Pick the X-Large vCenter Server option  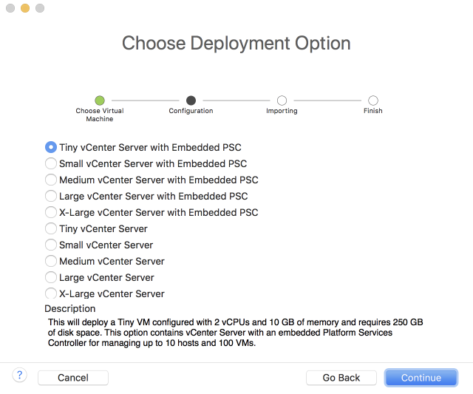click(51, 293)
